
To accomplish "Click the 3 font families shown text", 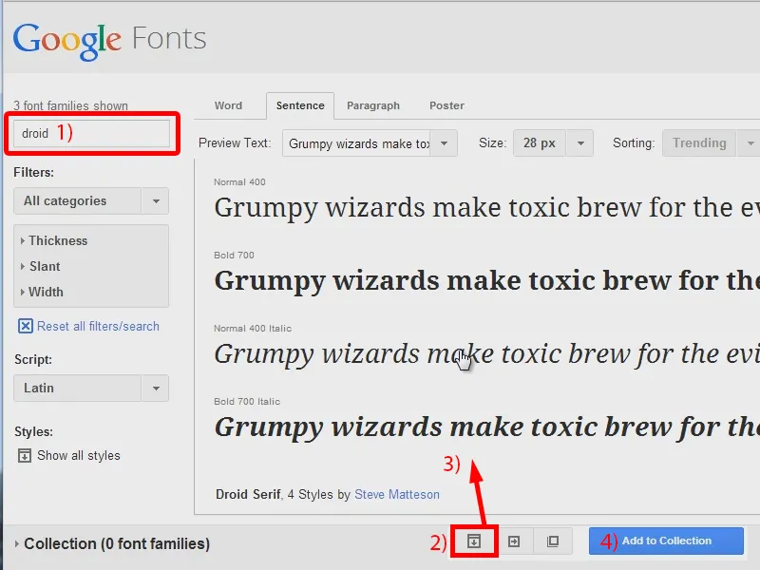I will tap(70, 105).
